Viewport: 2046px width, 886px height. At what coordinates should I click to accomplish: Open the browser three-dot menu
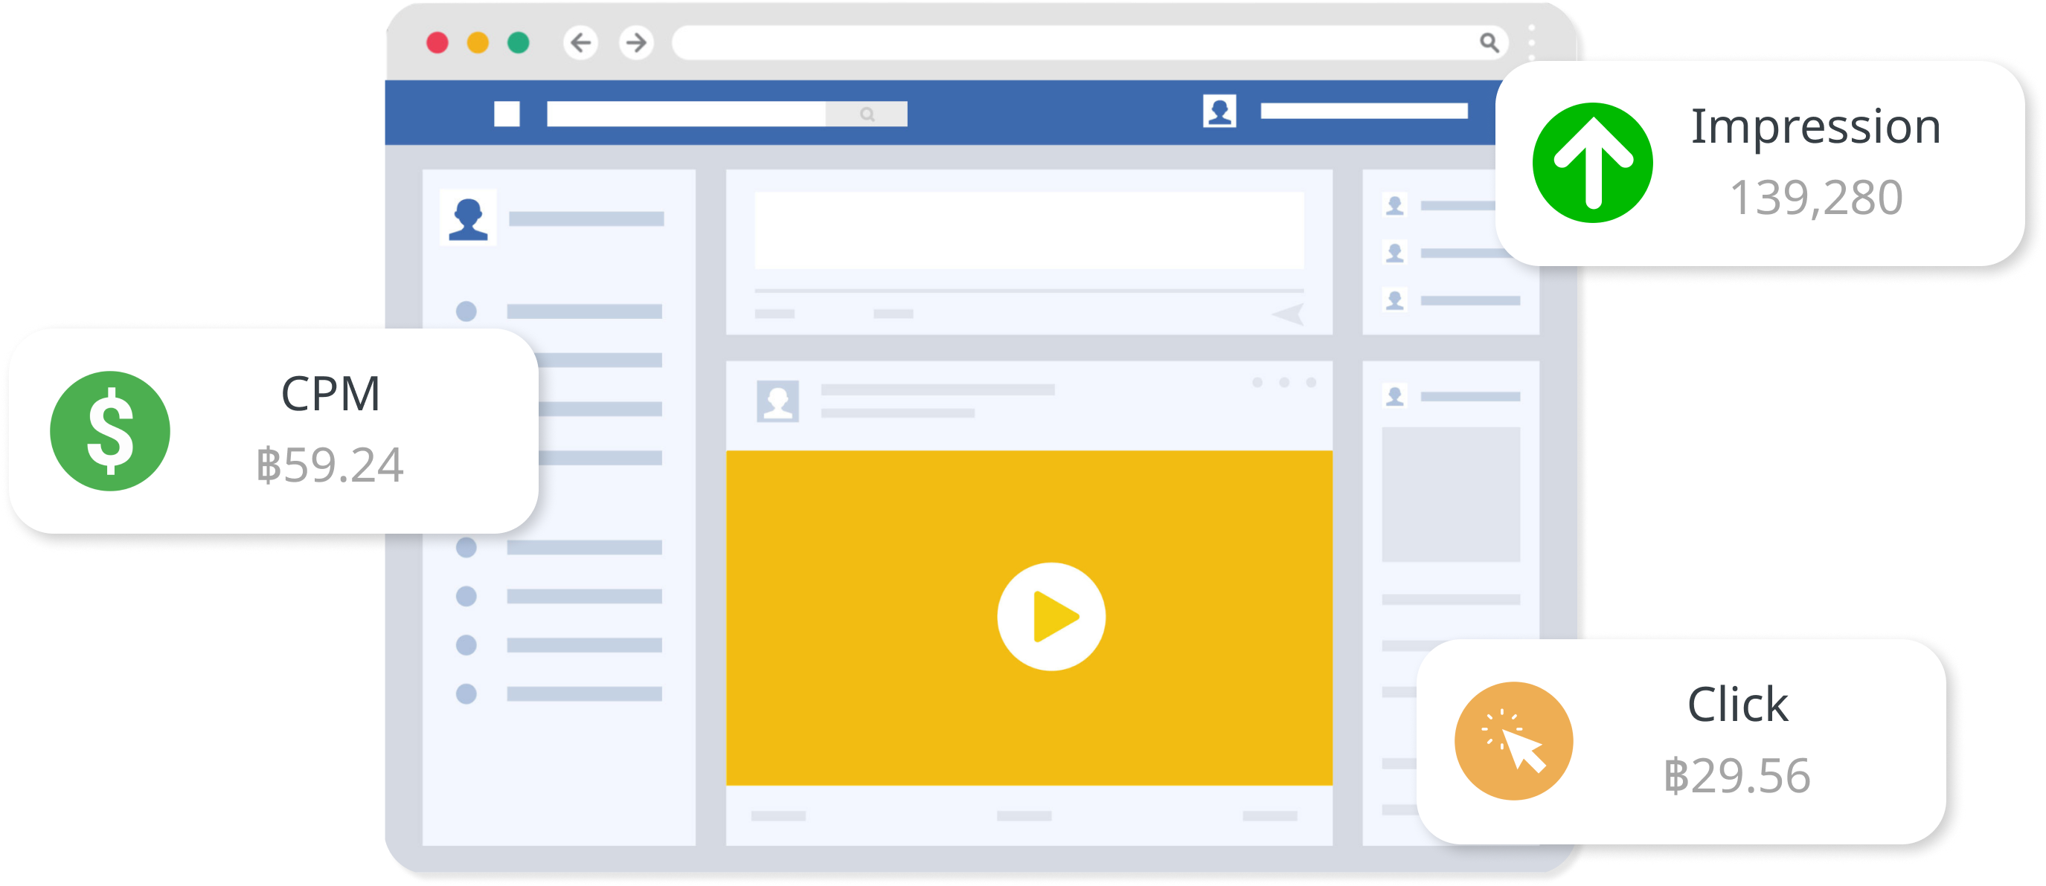click(1531, 42)
